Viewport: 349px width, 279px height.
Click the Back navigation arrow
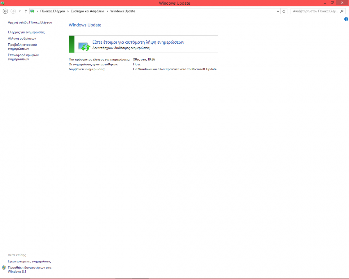pyautogui.click(x=5, y=11)
